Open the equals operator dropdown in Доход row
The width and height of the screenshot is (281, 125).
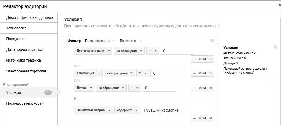pos(135,88)
